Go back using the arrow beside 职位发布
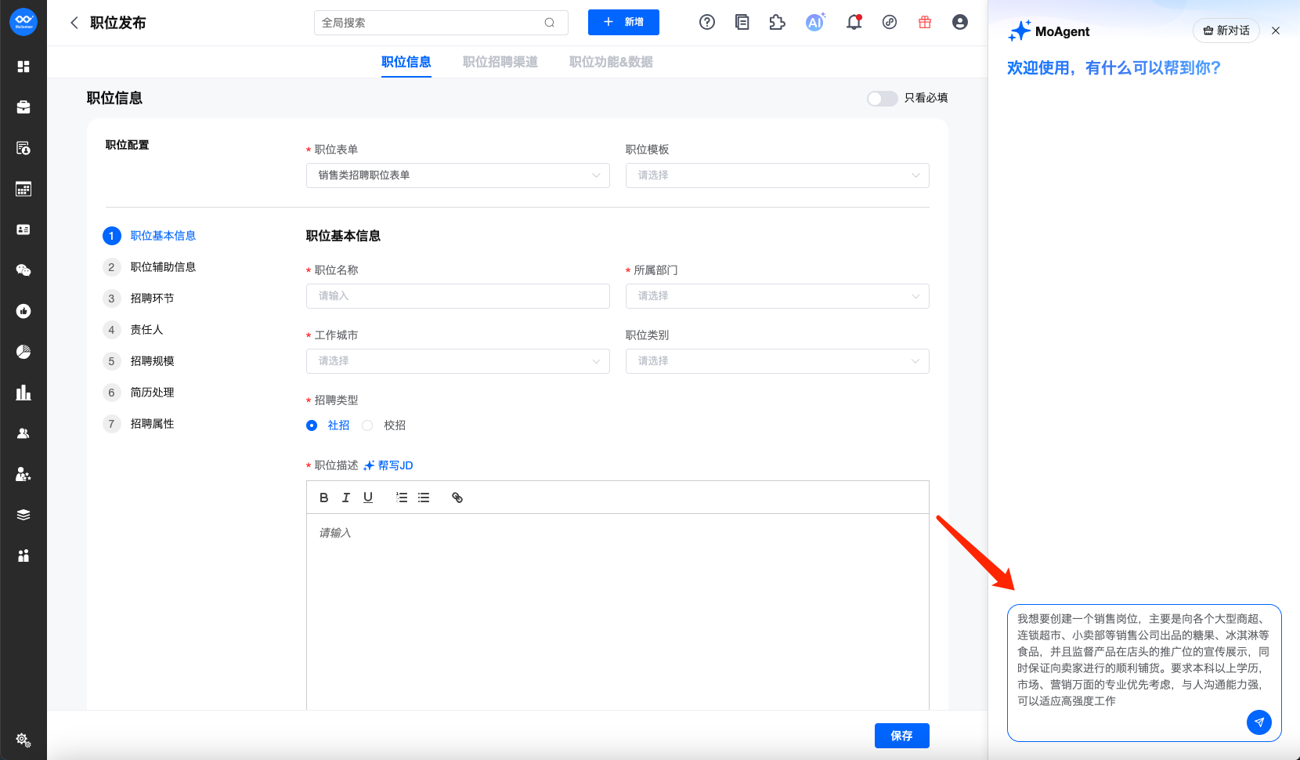 [x=74, y=23]
